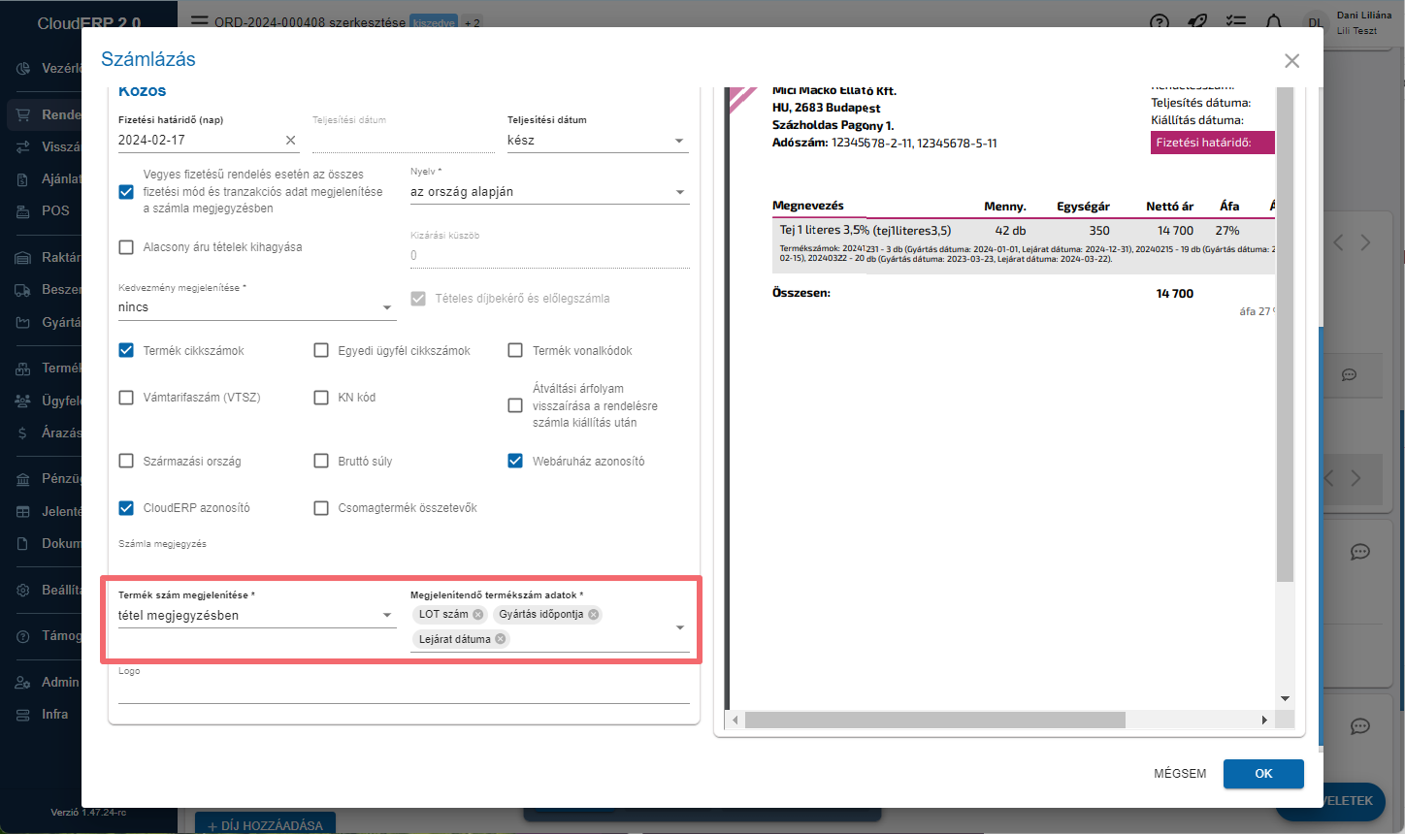Toggle Webáruház azonosító checkbox
Viewport: 1405px width, 834px height.
(515, 461)
